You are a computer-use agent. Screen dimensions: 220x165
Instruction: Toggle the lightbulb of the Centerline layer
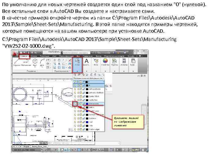75,100
